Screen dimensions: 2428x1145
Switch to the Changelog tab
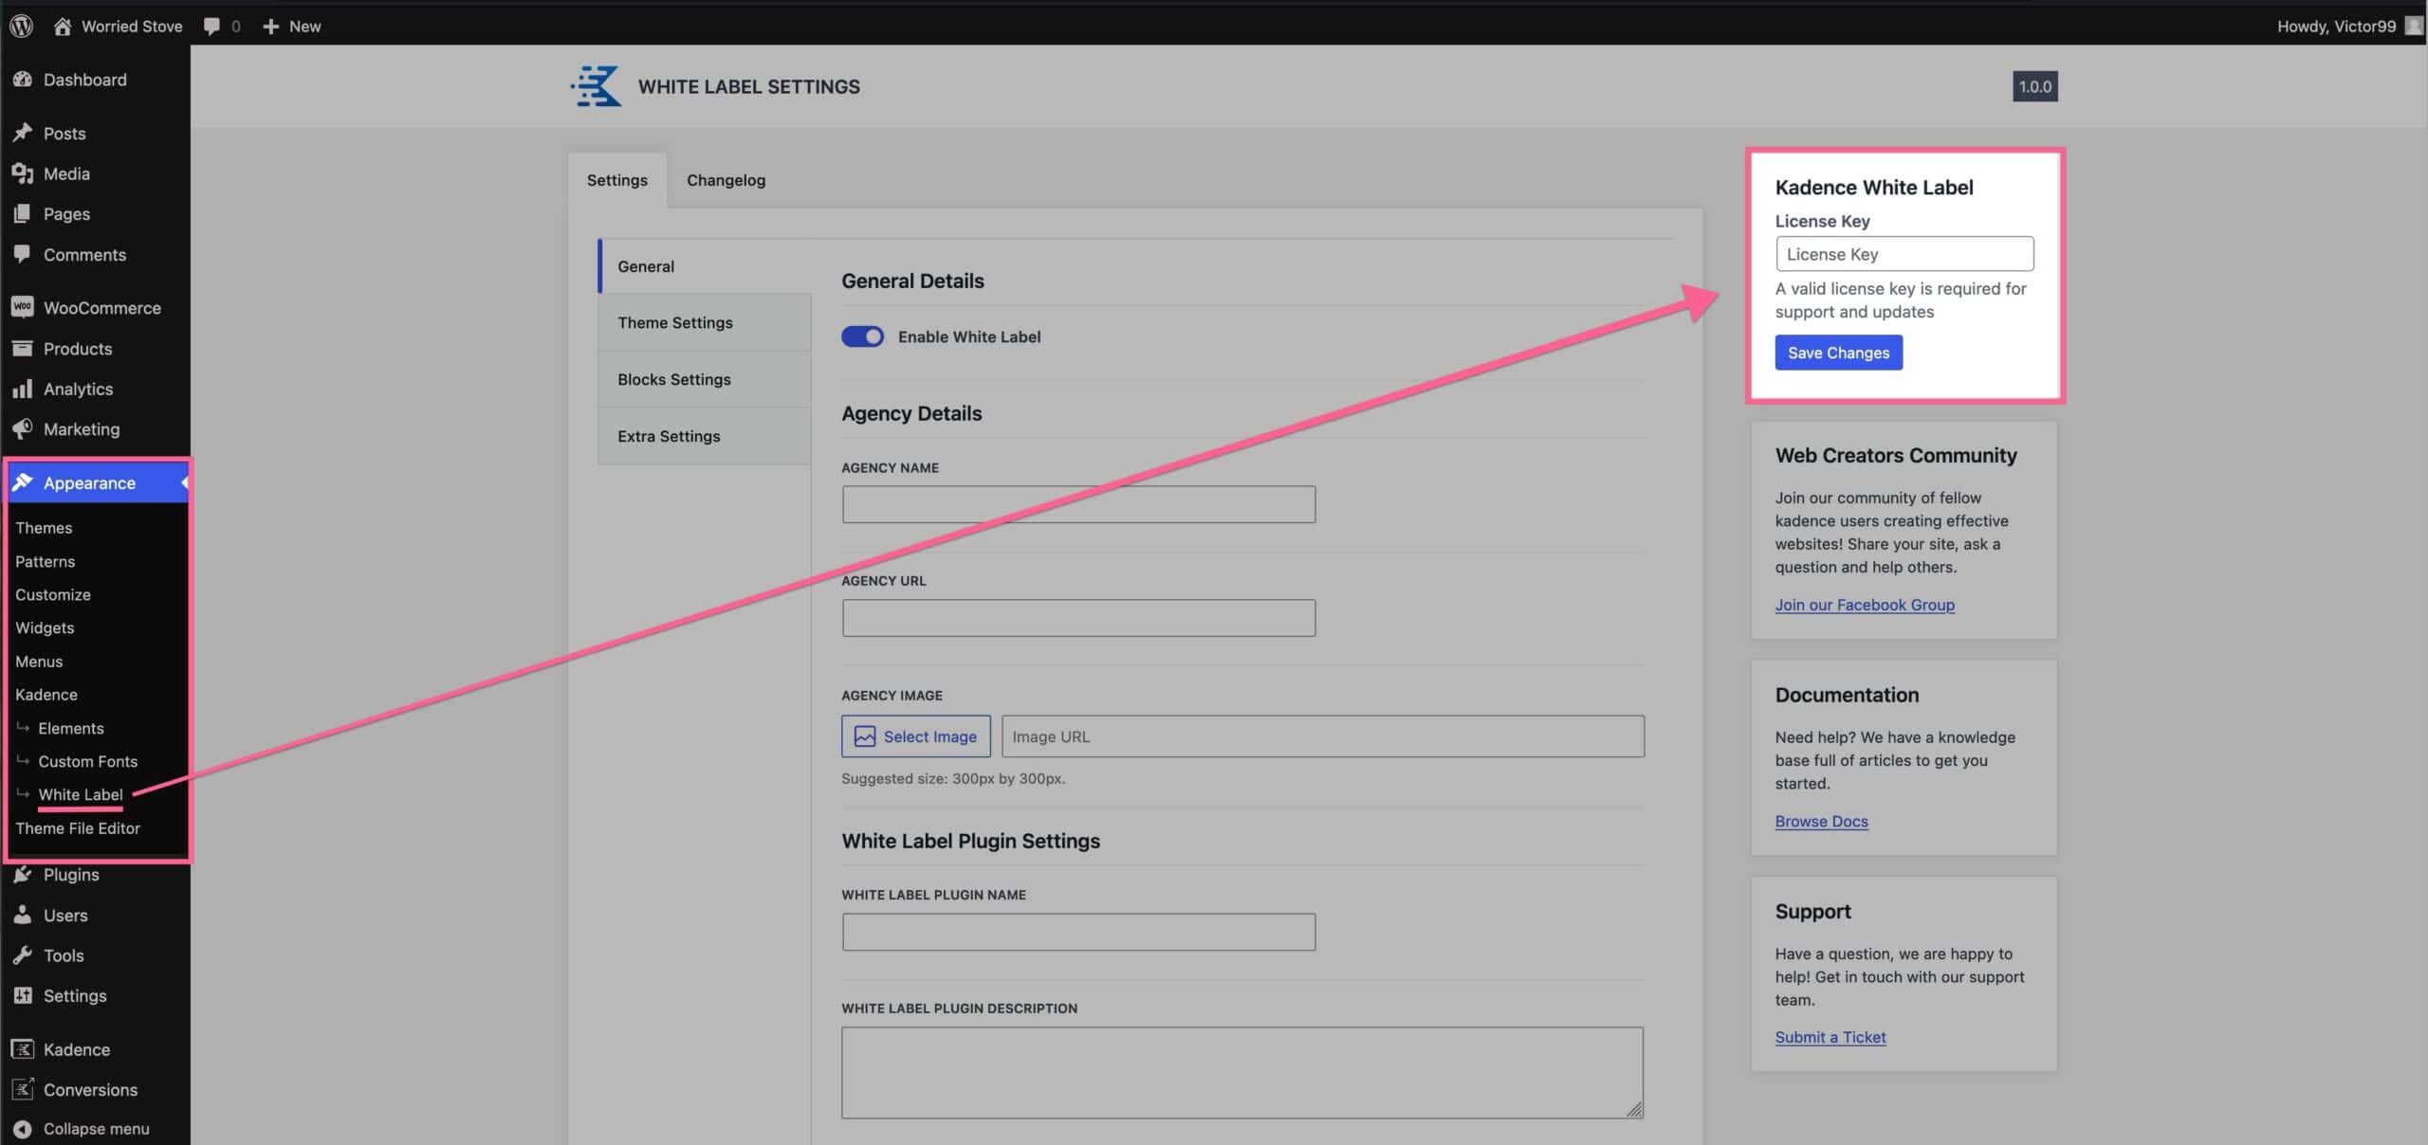point(726,180)
